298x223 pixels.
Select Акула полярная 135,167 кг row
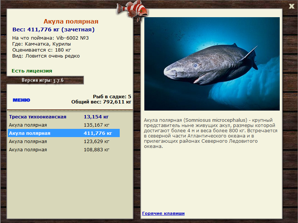pos(64,125)
